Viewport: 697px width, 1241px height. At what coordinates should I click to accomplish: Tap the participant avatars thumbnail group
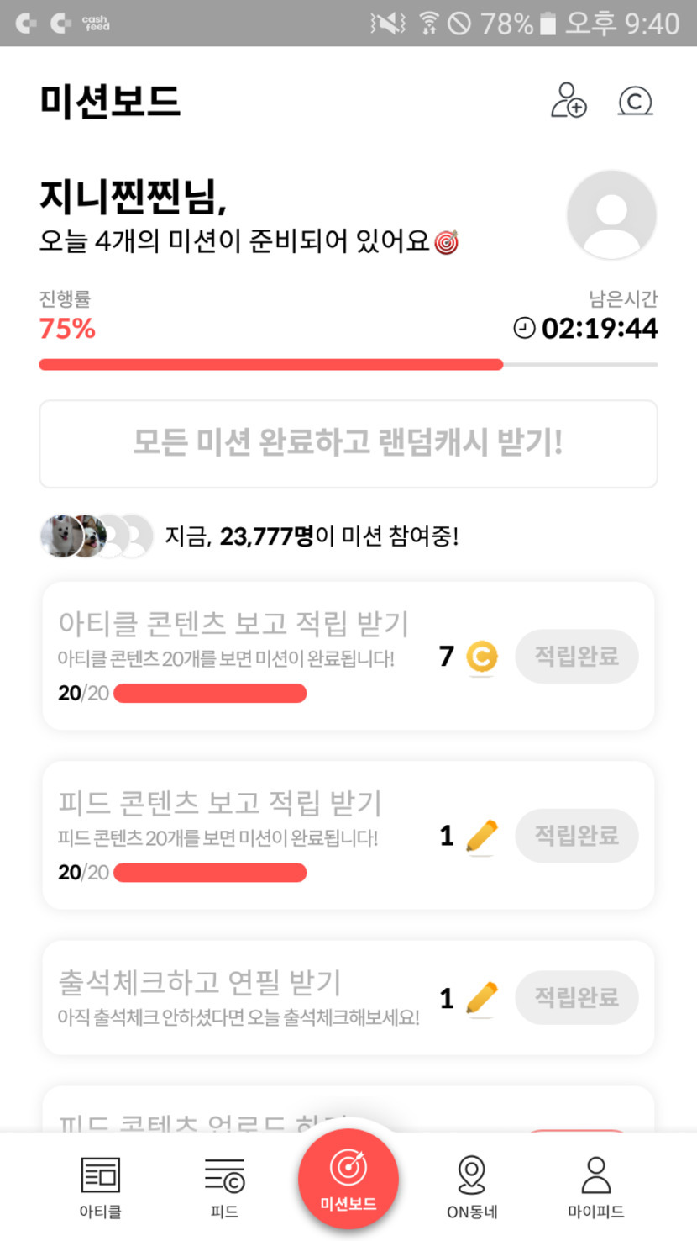(x=97, y=536)
